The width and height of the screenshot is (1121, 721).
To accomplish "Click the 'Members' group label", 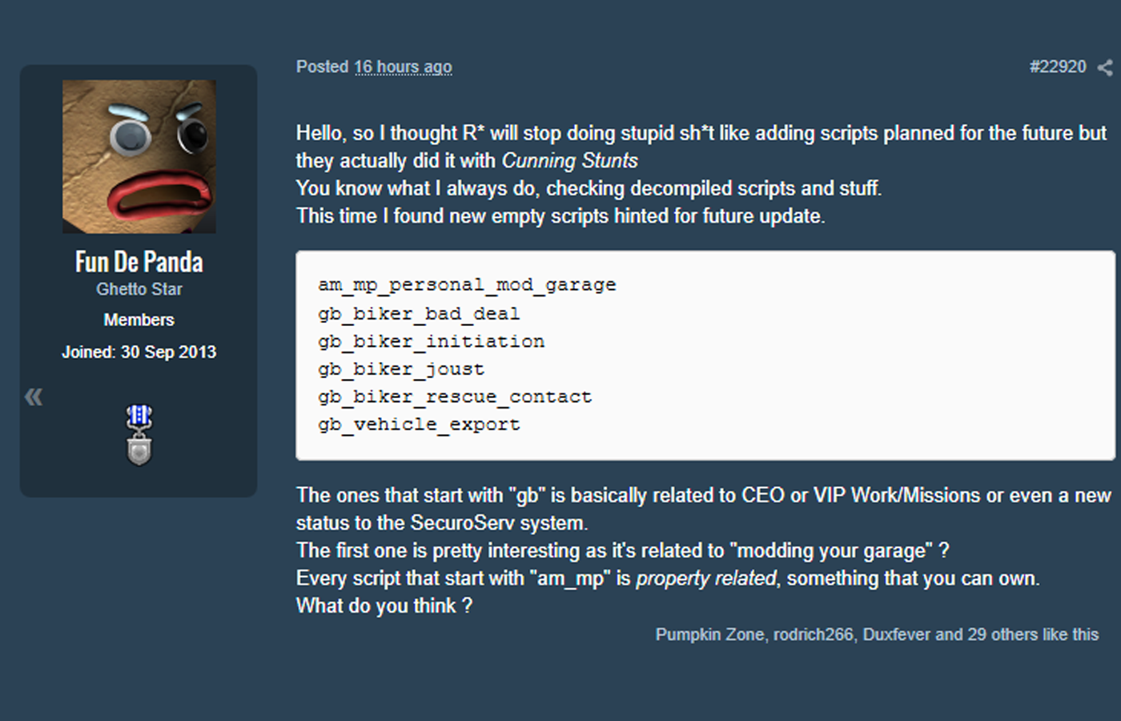I will pyautogui.click(x=139, y=320).
